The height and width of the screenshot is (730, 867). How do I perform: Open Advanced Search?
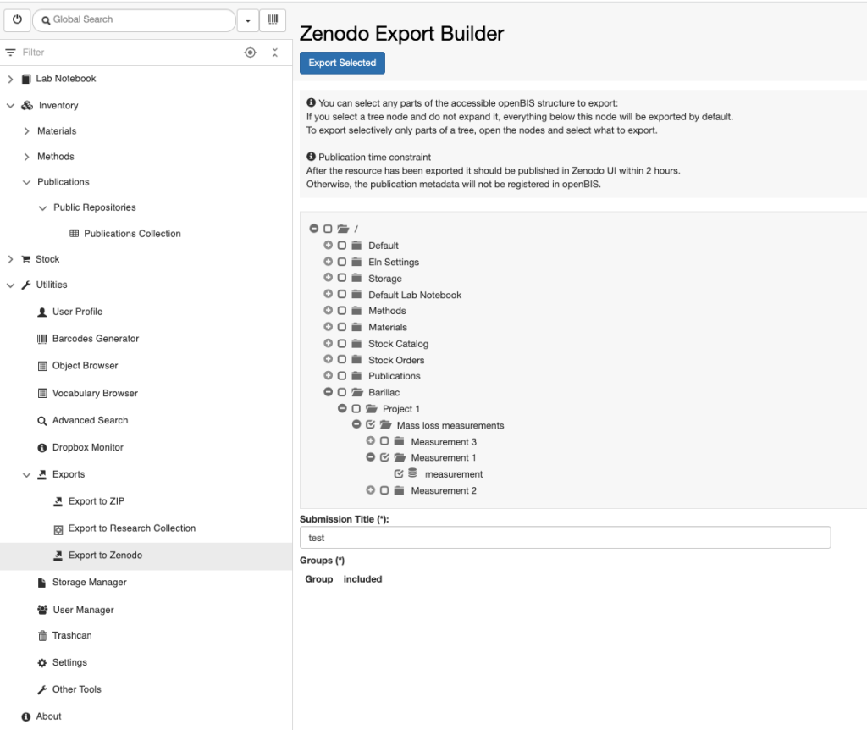pos(90,421)
